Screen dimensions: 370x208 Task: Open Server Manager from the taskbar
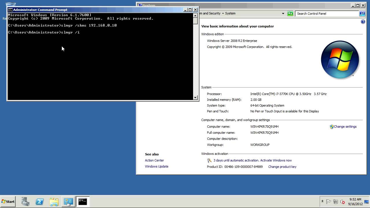(x=25, y=202)
